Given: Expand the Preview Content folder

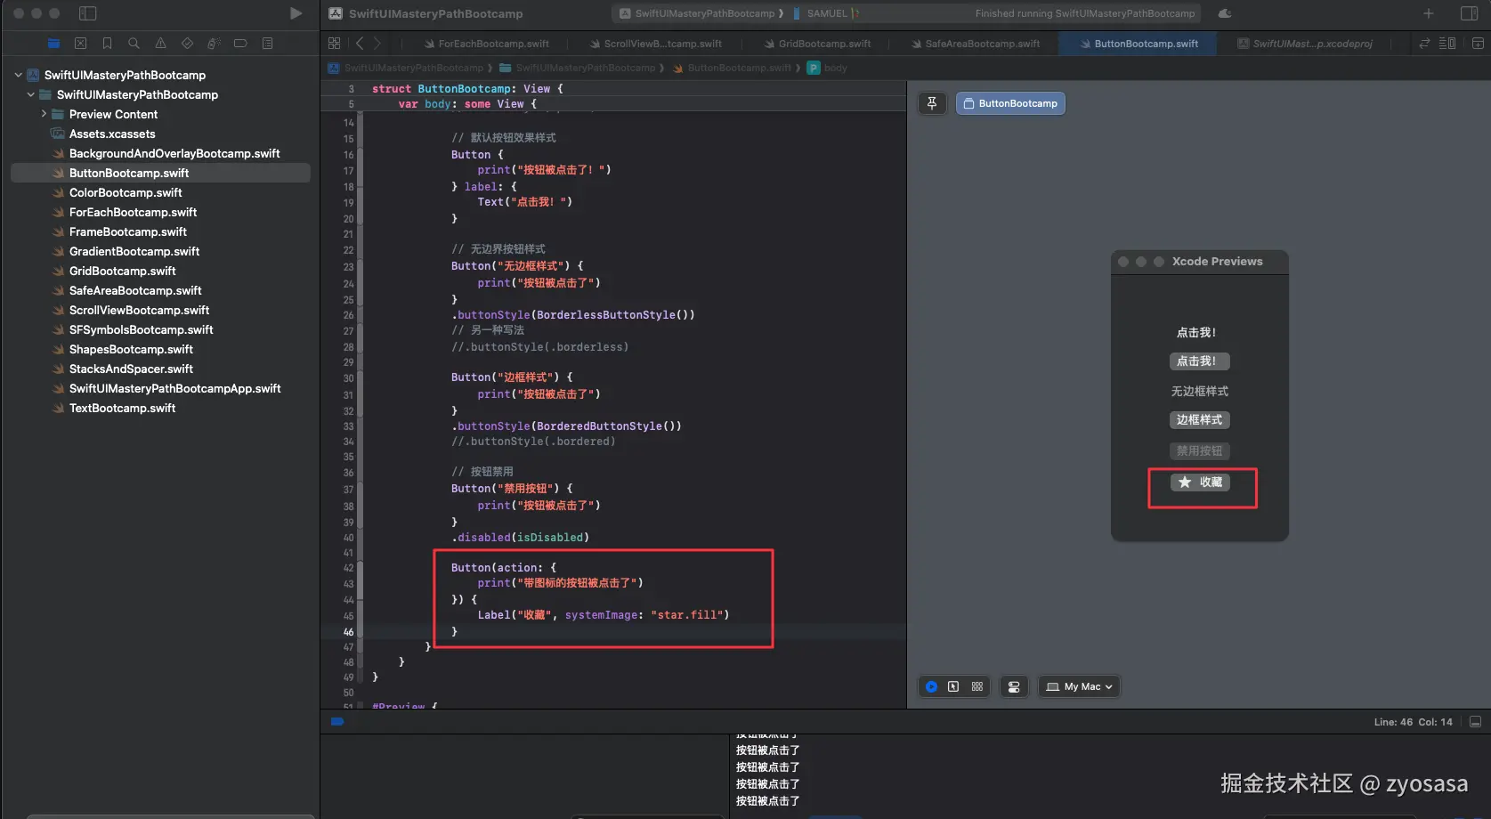Looking at the screenshot, I should [44, 114].
